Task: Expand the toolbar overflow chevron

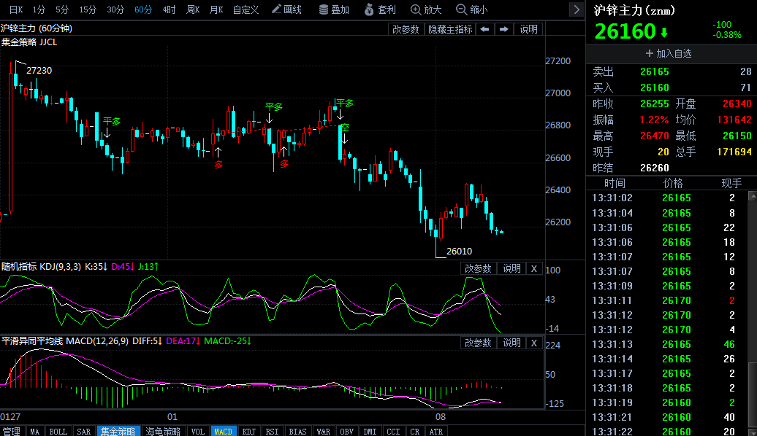Action: coord(577,9)
